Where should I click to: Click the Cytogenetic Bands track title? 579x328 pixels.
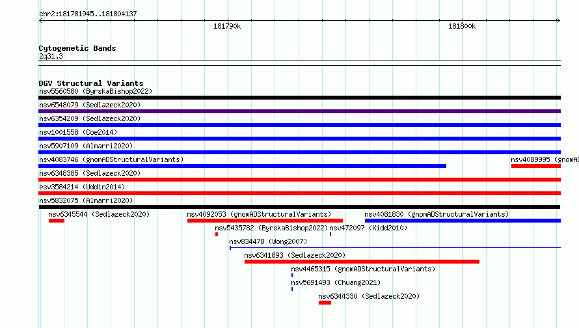point(77,48)
